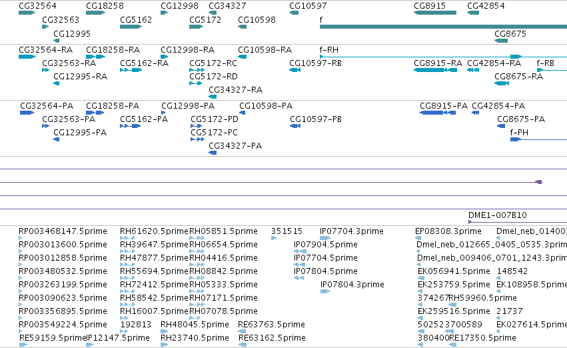The image size is (567, 348).
Task: Select the CG10598 gene label
Action: 257,20
